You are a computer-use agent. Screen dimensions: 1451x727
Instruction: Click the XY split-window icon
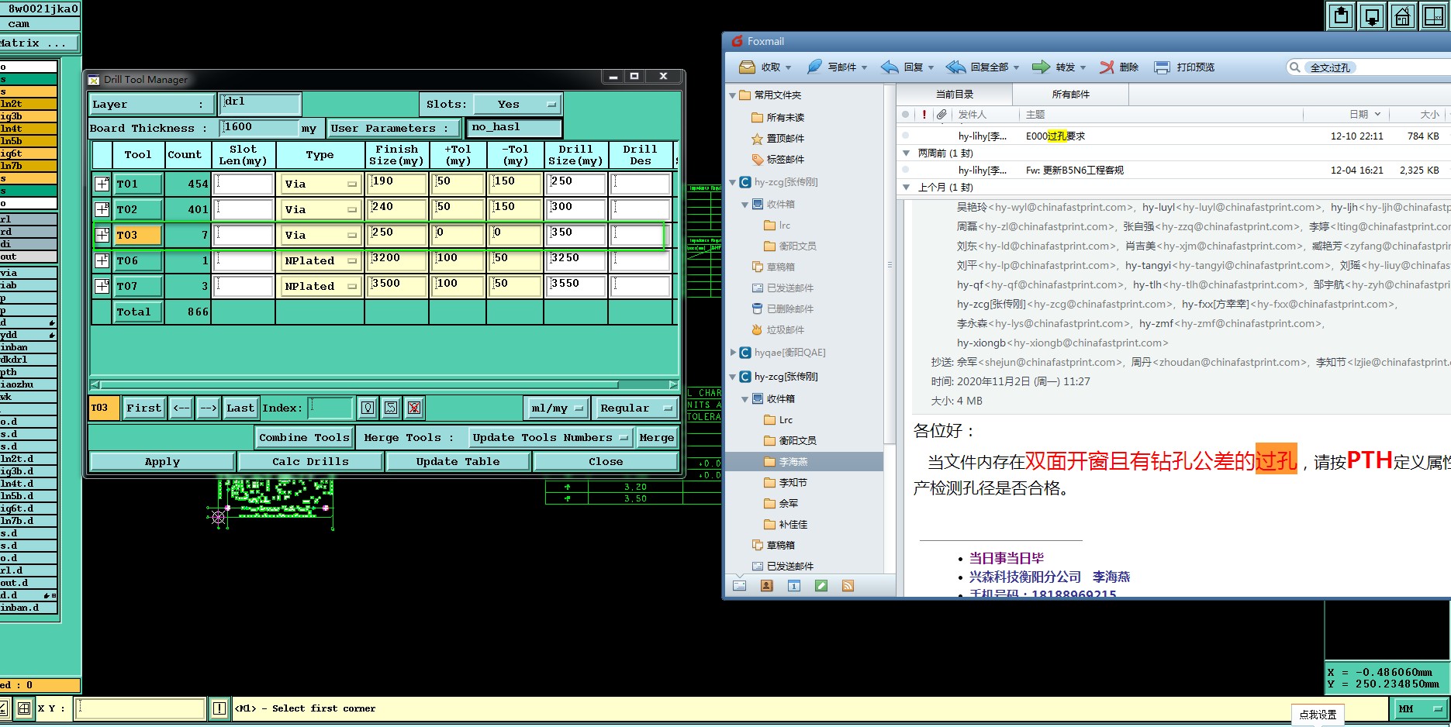(1433, 16)
